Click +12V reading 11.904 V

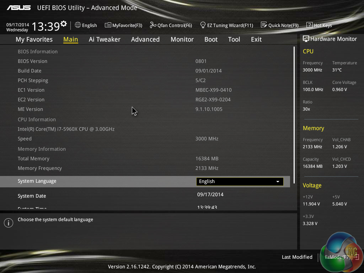(311, 204)
